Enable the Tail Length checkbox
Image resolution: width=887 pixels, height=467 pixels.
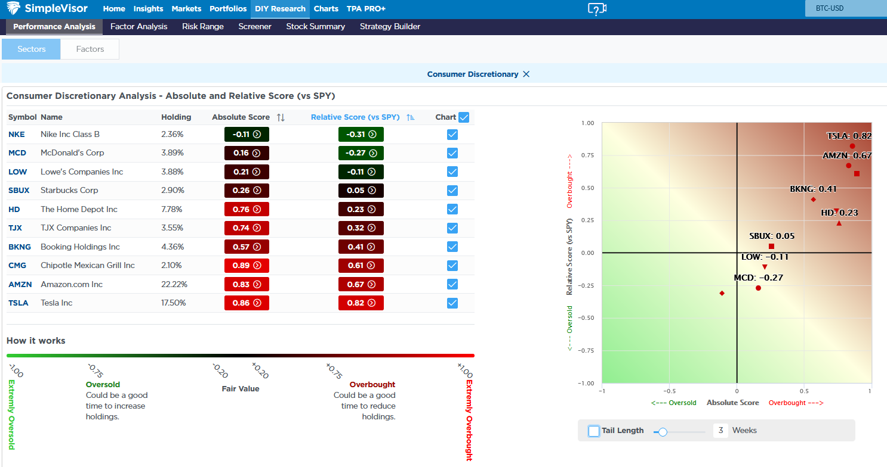[594, 431]
